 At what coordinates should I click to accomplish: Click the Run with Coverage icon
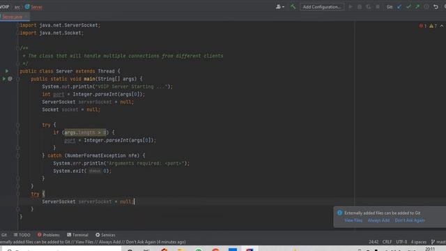[x=369, y=6]
